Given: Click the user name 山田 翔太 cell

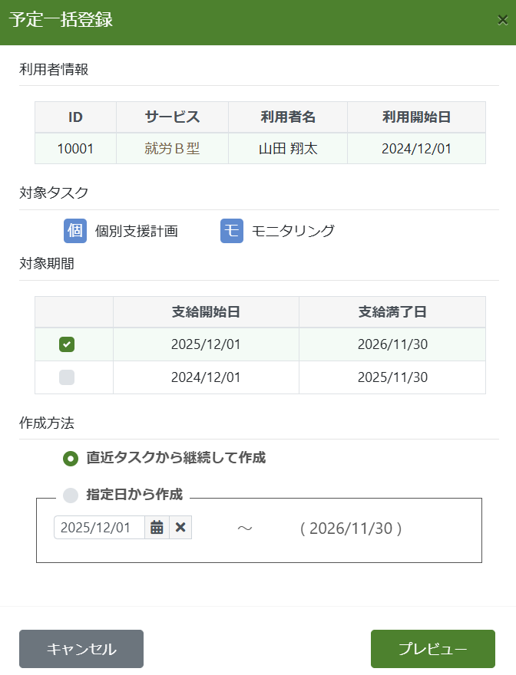Looking at the screenshot, I should tap(288, 149).
